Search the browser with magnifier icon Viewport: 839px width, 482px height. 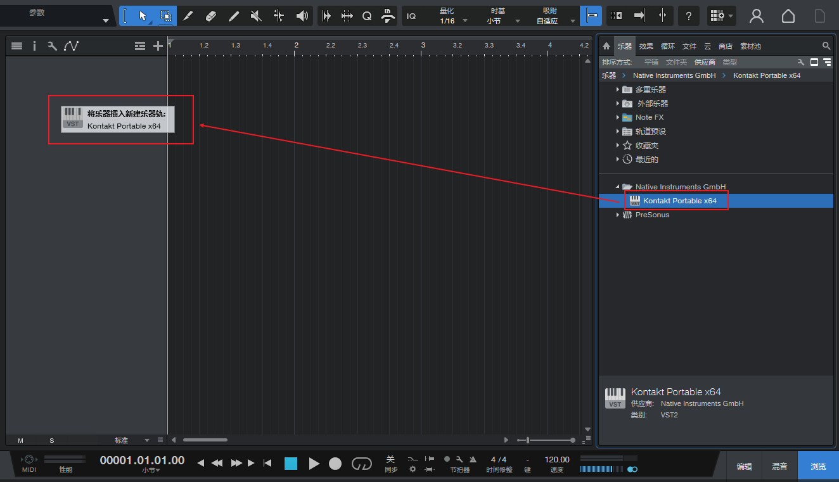click(826, 46)
